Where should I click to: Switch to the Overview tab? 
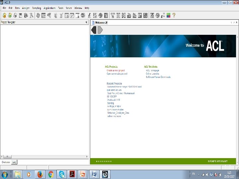tap(6, 162)
